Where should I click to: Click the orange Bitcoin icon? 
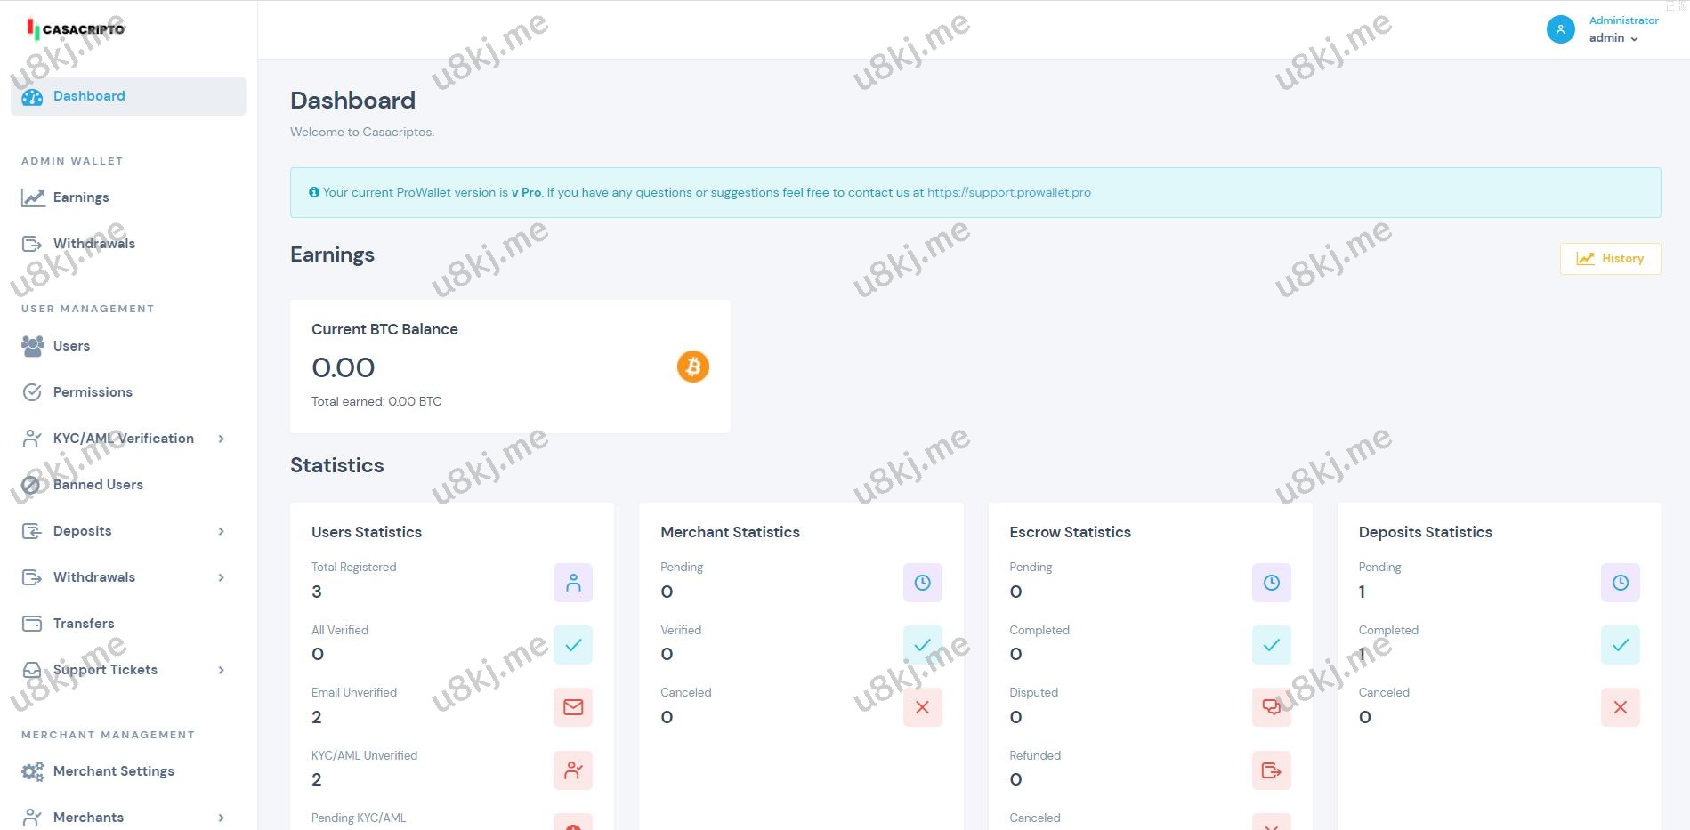(x=692, y=367)
